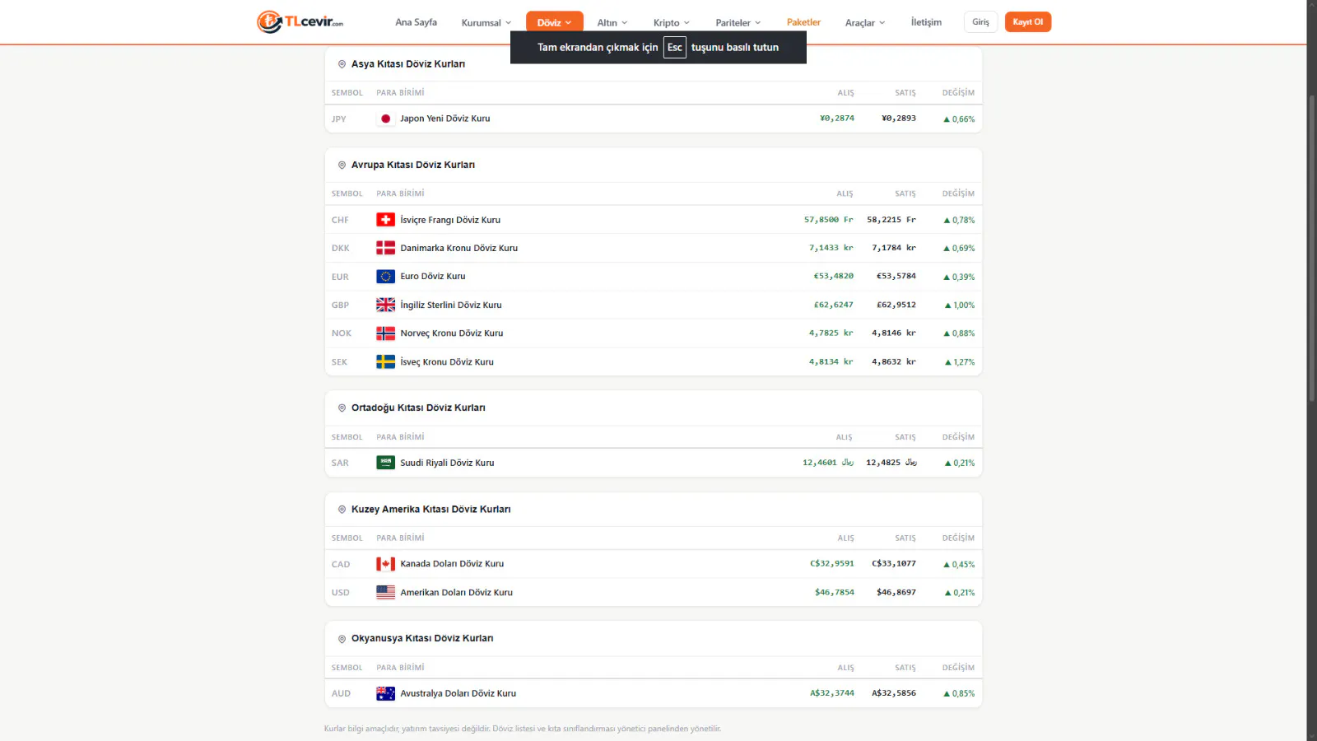Click the Euro buy price €53,4820
Screen dimensions: 1317x741
pos(834,277)
